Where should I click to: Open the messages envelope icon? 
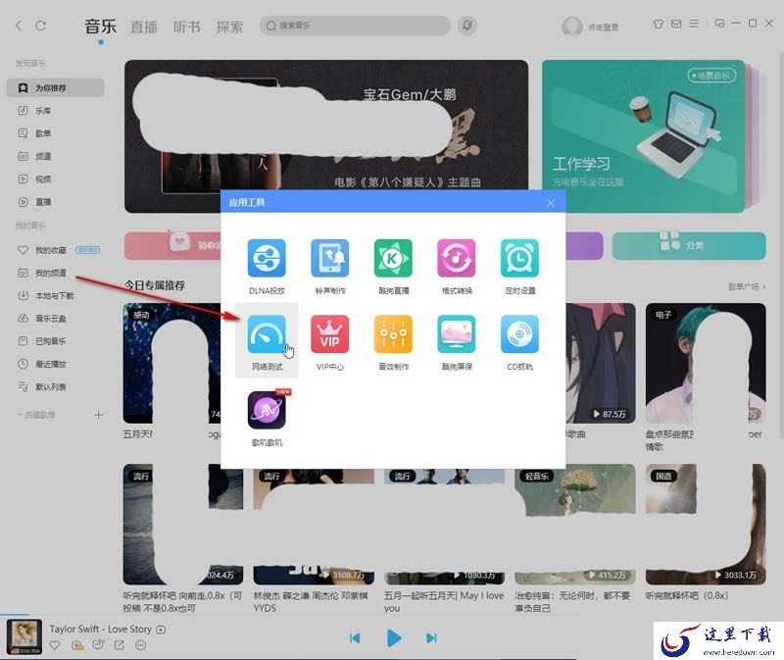[676, 24]
